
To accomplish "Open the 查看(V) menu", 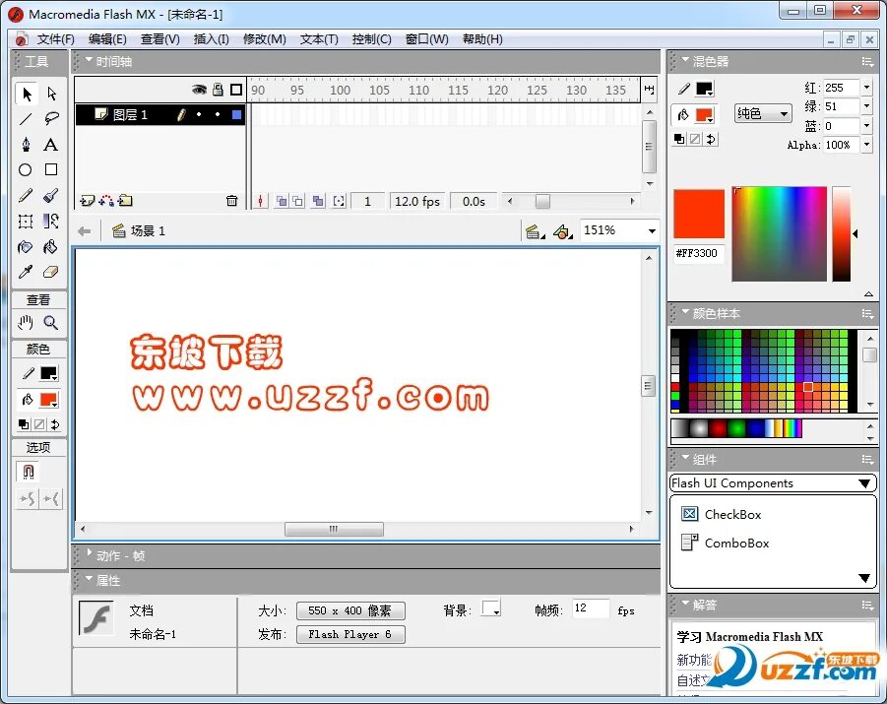I will coord(160,39).
